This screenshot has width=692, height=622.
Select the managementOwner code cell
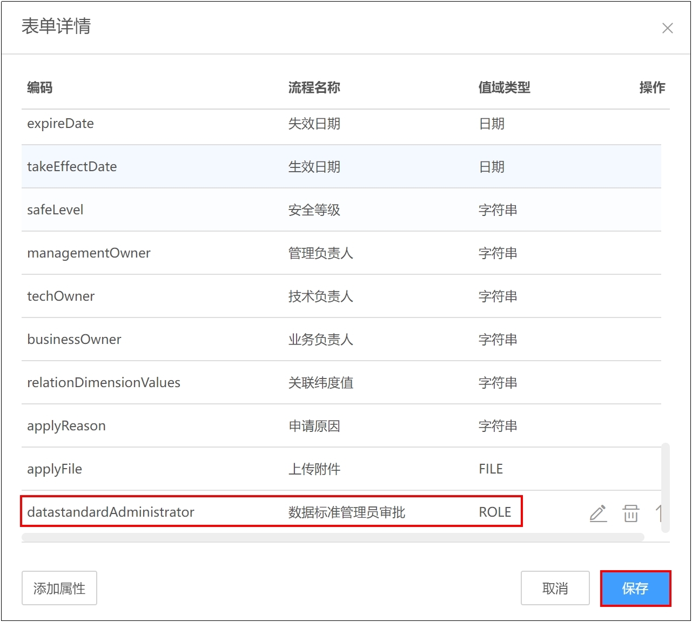(x=89, y=253)
